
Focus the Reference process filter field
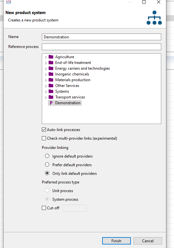coord(102,47)
